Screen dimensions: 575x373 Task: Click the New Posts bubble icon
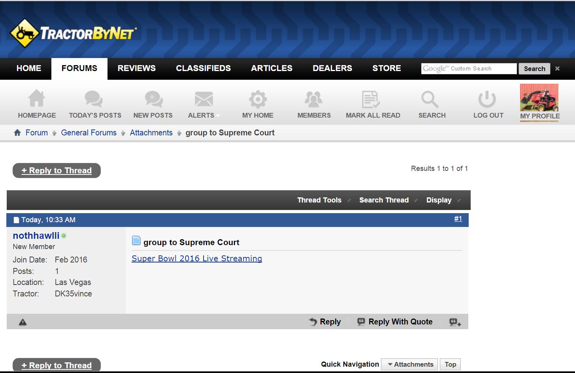click(x=153, y=99)
